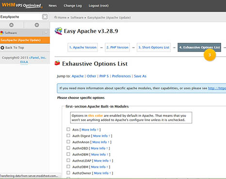The image size is (226, 179).
Task: Open the cPanel, Inc. link
Action: click(38, 57)
